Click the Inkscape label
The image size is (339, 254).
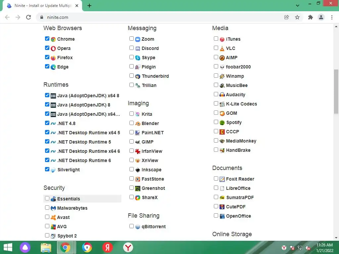pos(151,170)
